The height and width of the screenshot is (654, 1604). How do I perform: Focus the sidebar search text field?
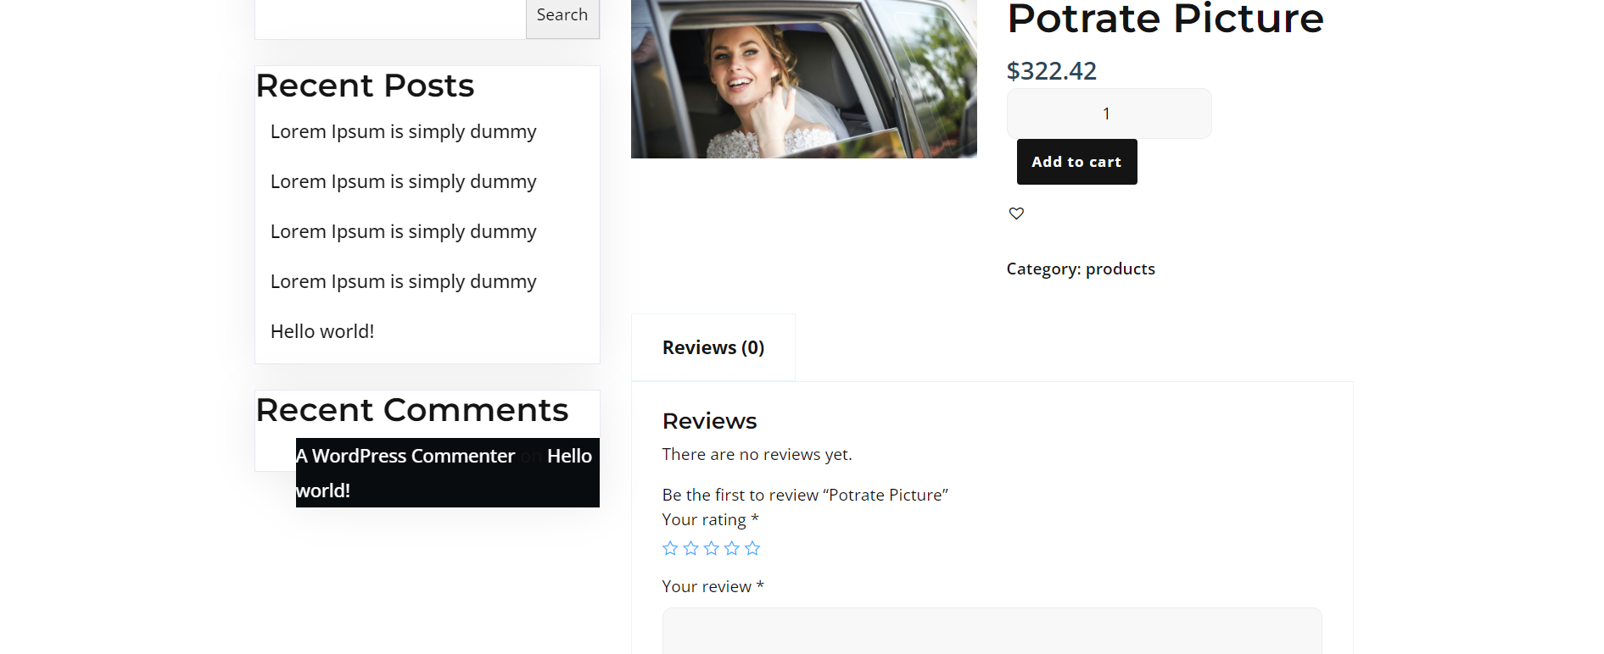(390, 17)
